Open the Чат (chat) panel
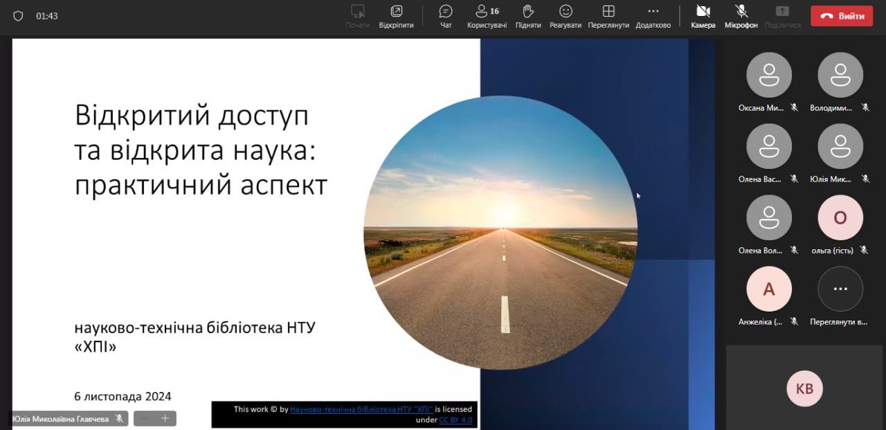The height and width of the screenshot is (430, 886). (446, 16)
